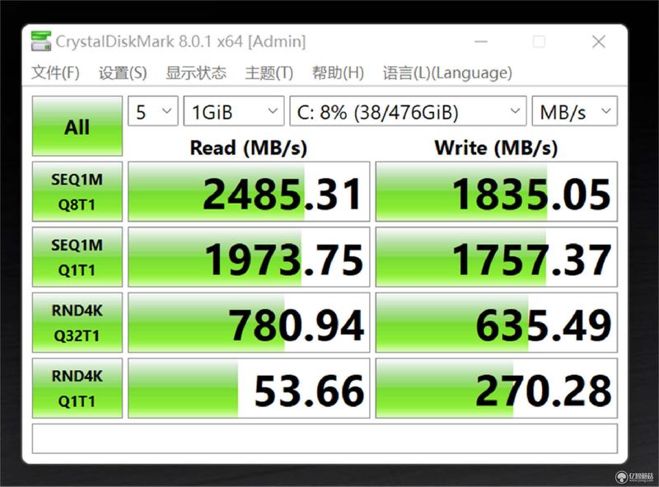
Task: Expand the drive dropdown showing C: 8%
Action: pos(408,111)
